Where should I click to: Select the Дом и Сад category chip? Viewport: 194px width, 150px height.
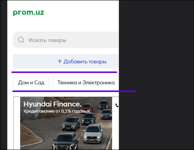pyautogui.click(x=31, y=82)
